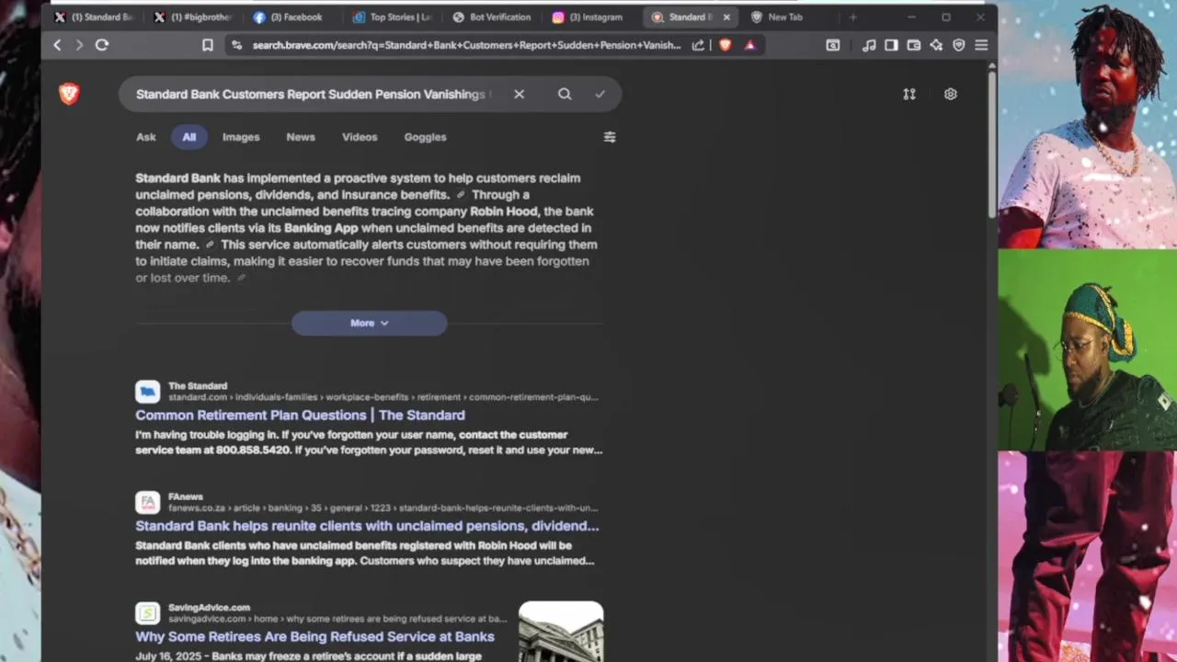Click the man in white shirt image

pos(1087,124)
